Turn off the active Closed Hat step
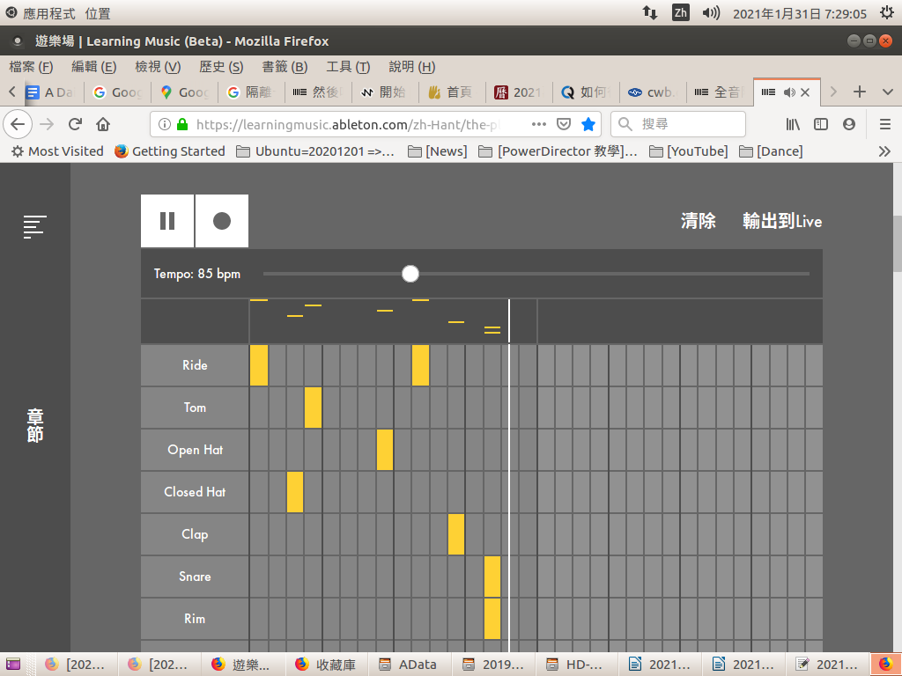902x676 pixels. click(295, 492)
